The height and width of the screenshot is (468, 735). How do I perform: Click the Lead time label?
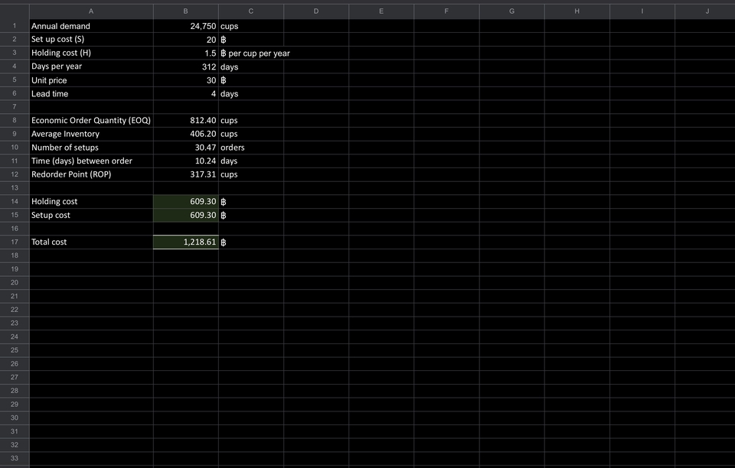point(50,93)
